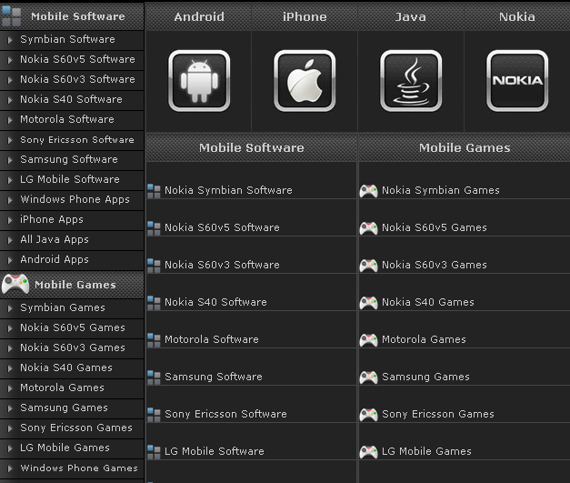
Task: Open center LG Mobile Software link text
Action: [x=215, y=451]
